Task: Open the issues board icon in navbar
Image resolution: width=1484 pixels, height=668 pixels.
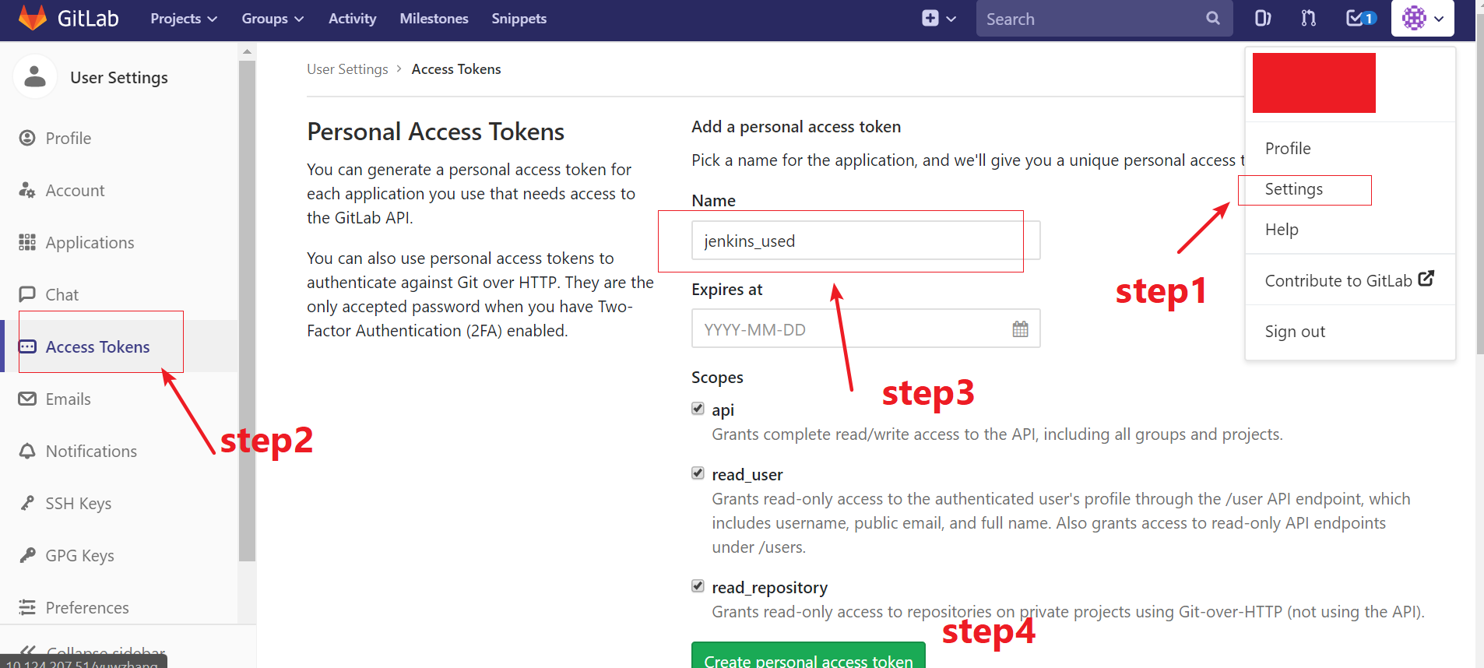Action: point(1262,19)
